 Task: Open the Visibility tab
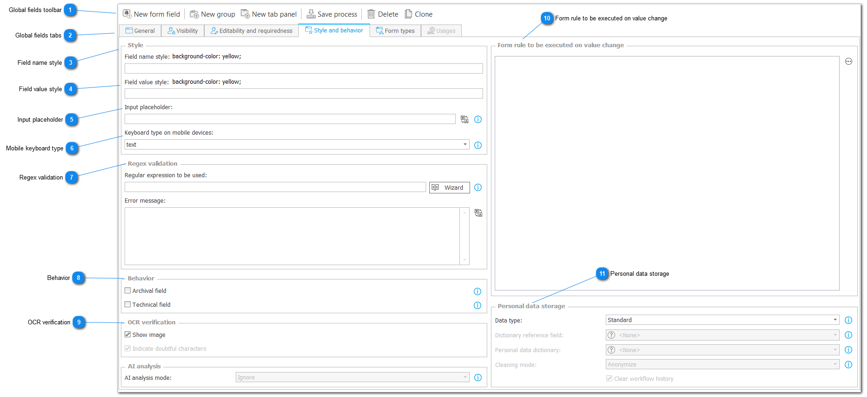pyautogui.click(x=183, y=31)
